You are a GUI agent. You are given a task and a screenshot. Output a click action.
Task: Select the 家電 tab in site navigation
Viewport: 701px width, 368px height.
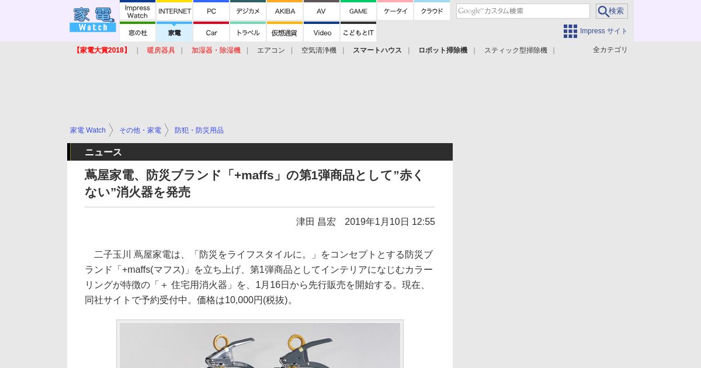(175, 32)
